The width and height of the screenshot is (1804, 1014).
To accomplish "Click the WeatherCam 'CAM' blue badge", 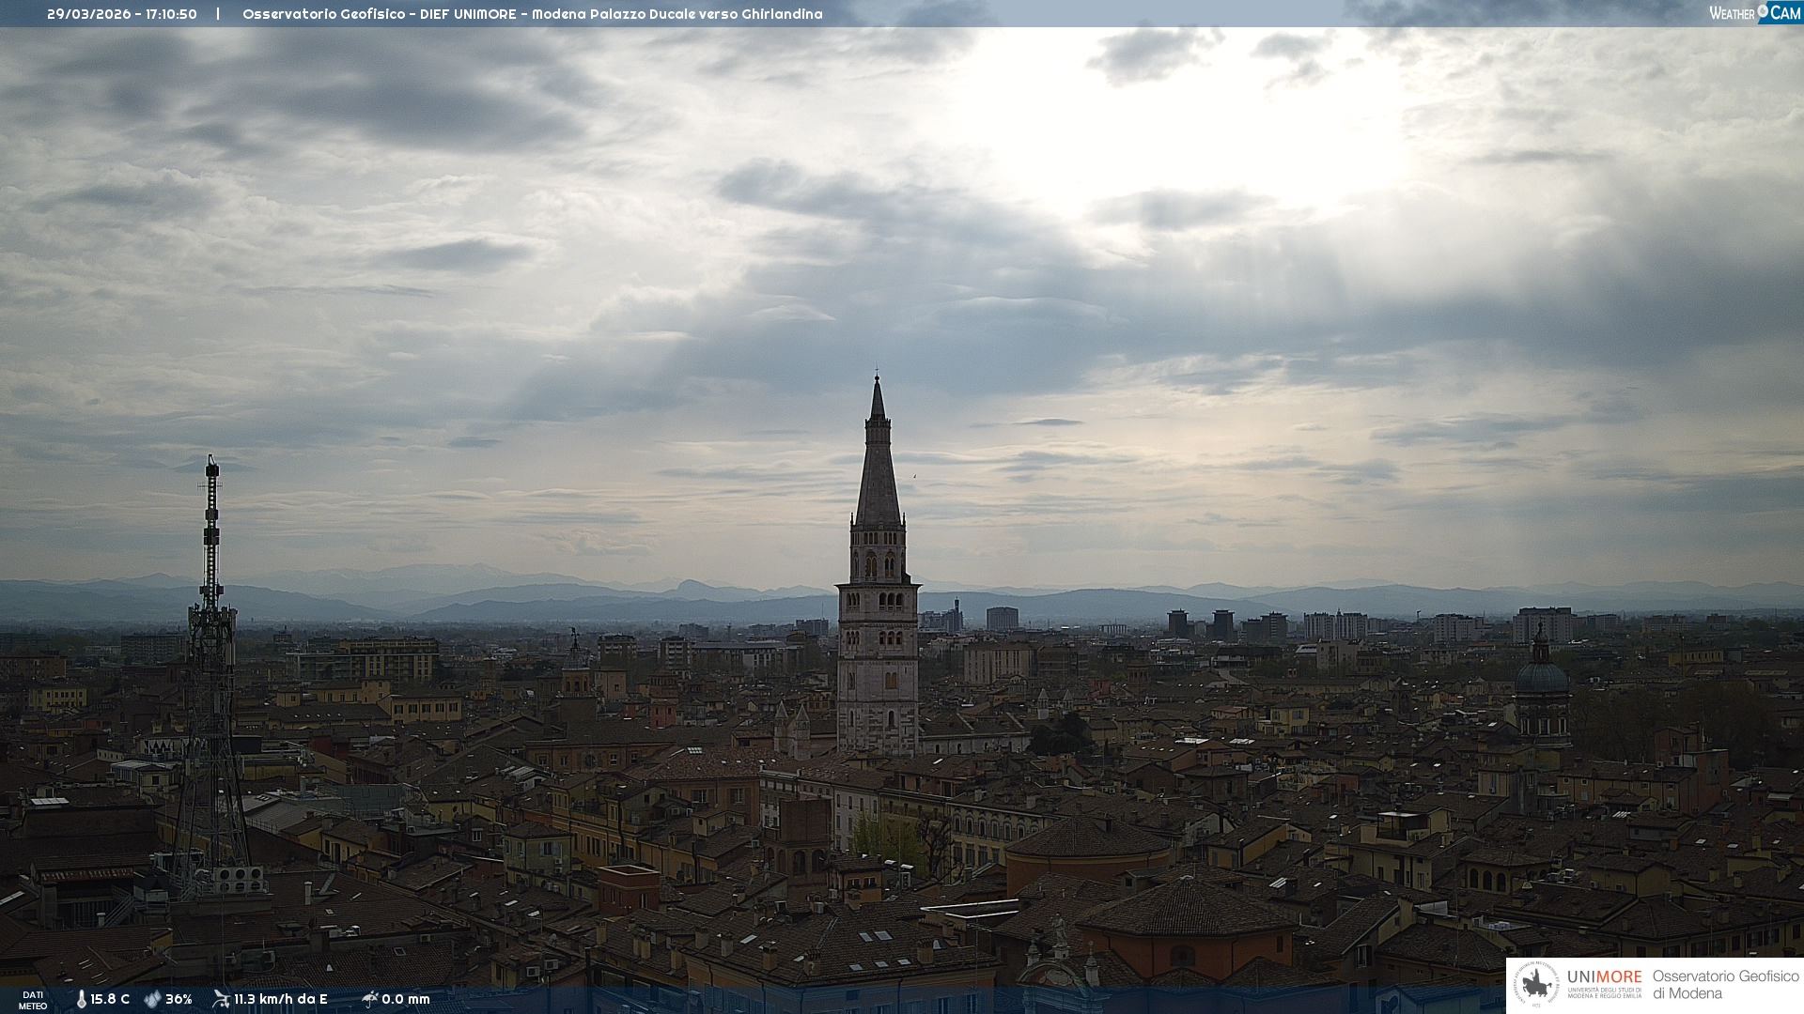I will point(1785,13).
